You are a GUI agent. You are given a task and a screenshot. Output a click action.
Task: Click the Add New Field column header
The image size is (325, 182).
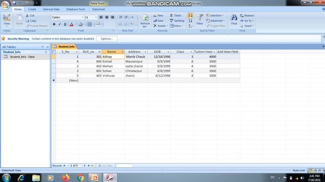coord(228,52)
